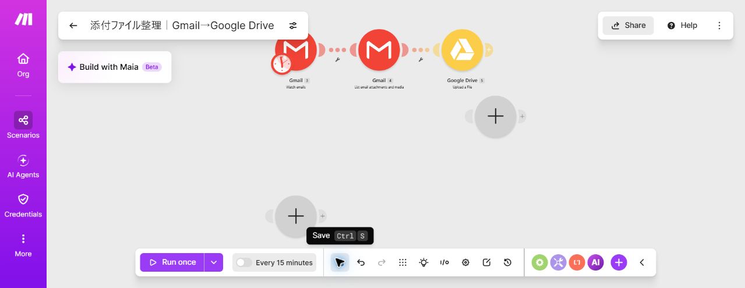Image resolution: width=745 pixels, height=288 pixels.
Task: Open the Google Drive Upload a File module
Action: point(462,49)
